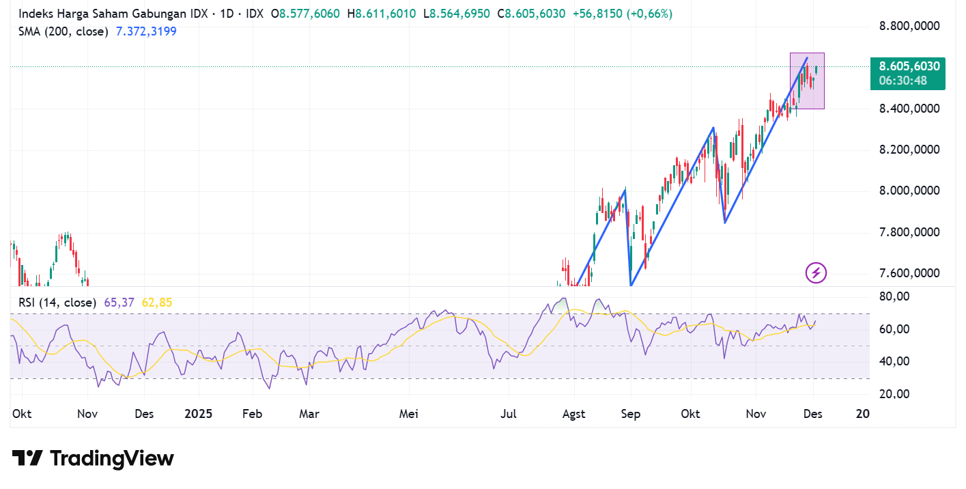Toggle the SMA (200, close) indicator
Screen dimensions: 966x489
click(63, 31)
